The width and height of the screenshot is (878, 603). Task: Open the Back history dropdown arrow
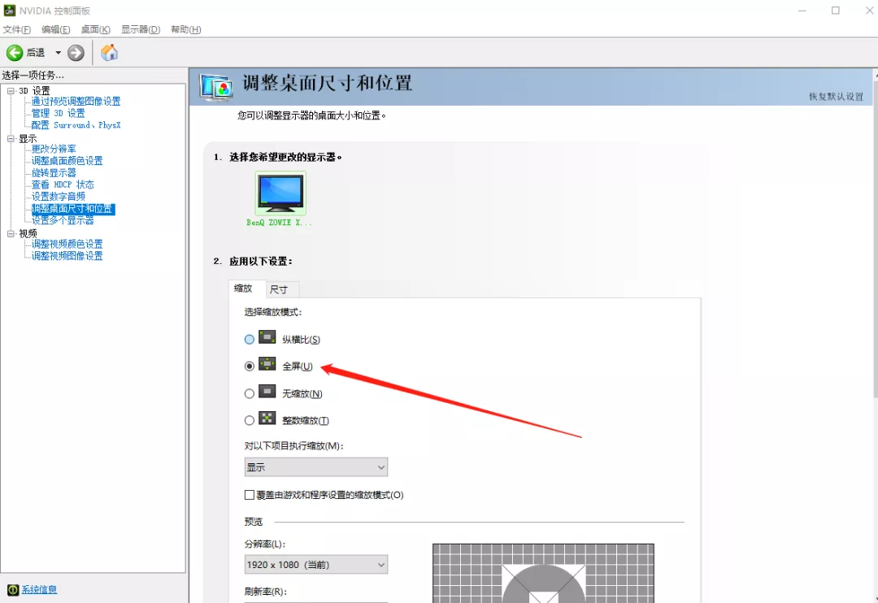pos(58,53)
